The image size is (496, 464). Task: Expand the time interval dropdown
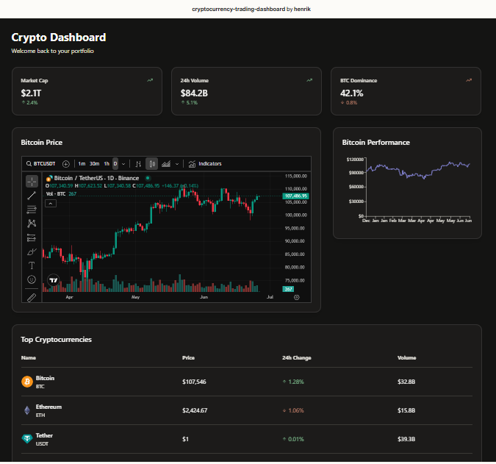point(123,164)
